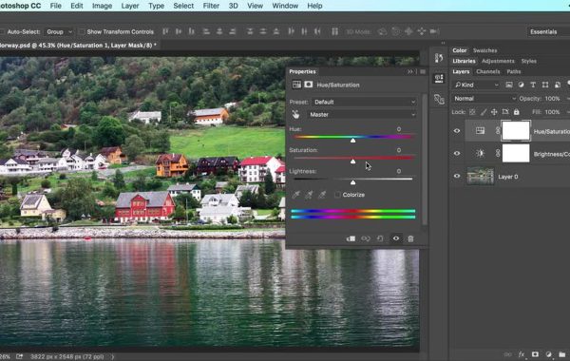Switch to the Channels tab
Image resolution: width=570 pixels, height=361 pixels.
pyautogui.click(x=488, y=71)
